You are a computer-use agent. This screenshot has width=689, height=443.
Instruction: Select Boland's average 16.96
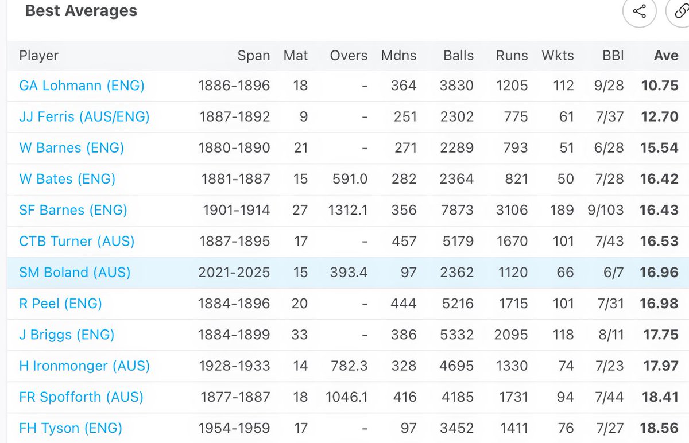click(x=660, y=272)
